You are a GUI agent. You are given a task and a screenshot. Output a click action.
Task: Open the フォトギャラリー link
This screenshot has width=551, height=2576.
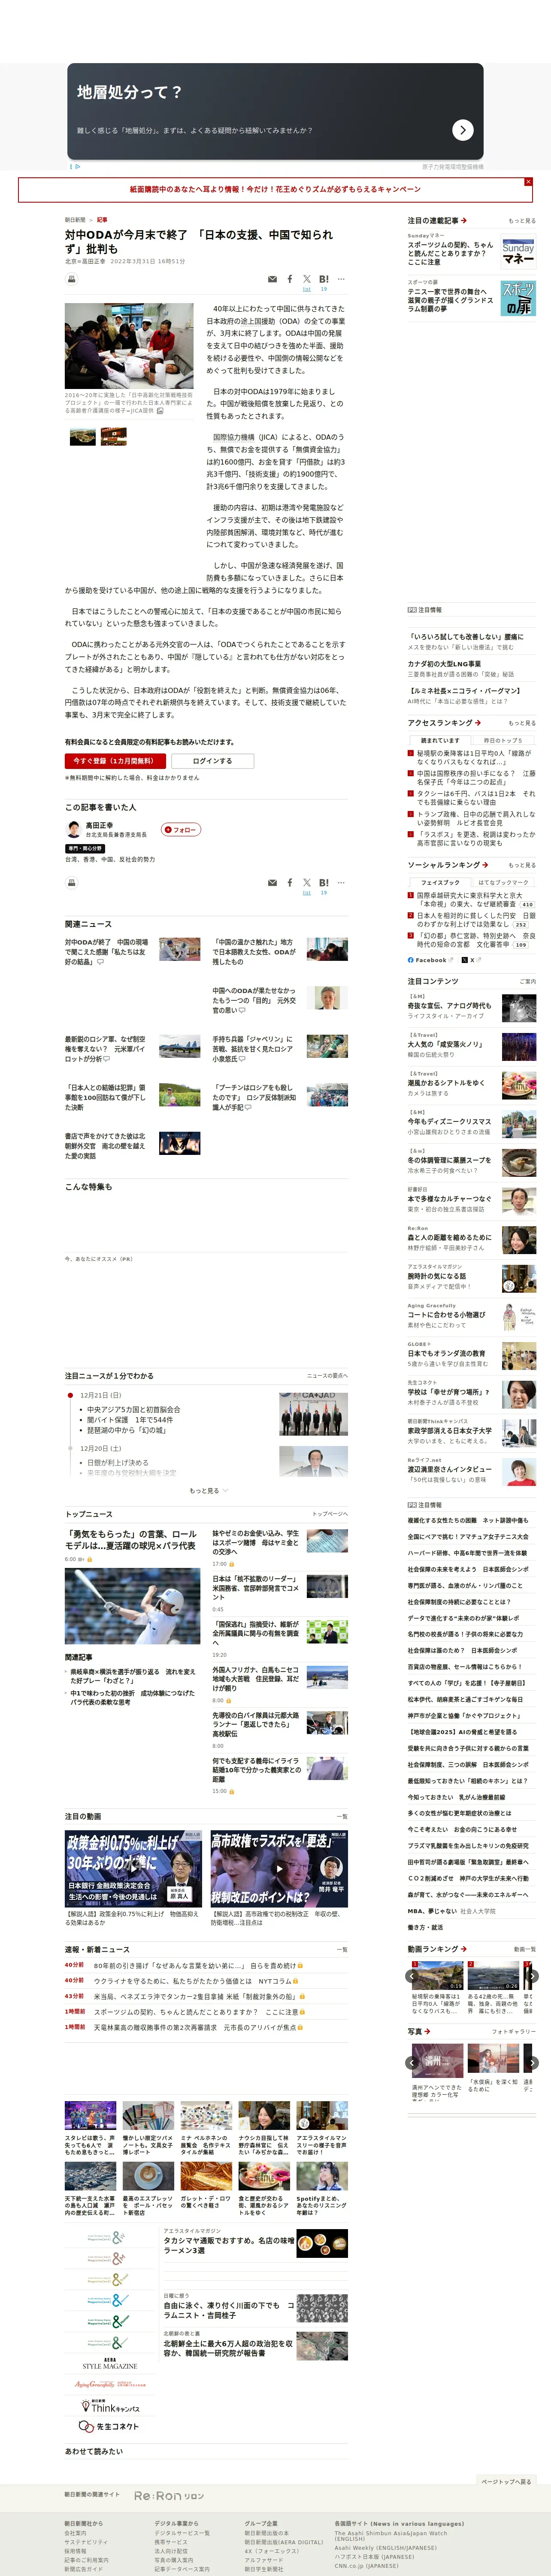(x=514, y=2032)
